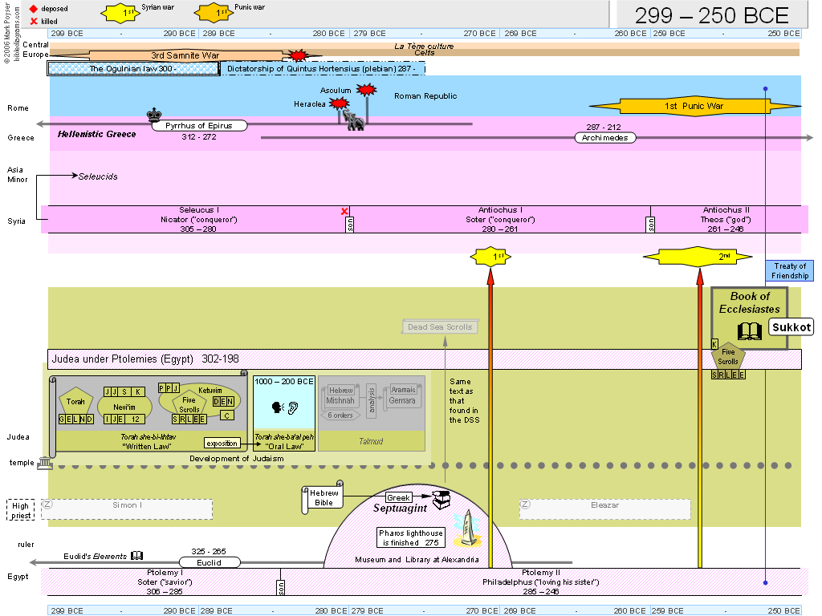Click the temple building icon
Viewport: 822px width, 616px height.
tap(44, 464)
